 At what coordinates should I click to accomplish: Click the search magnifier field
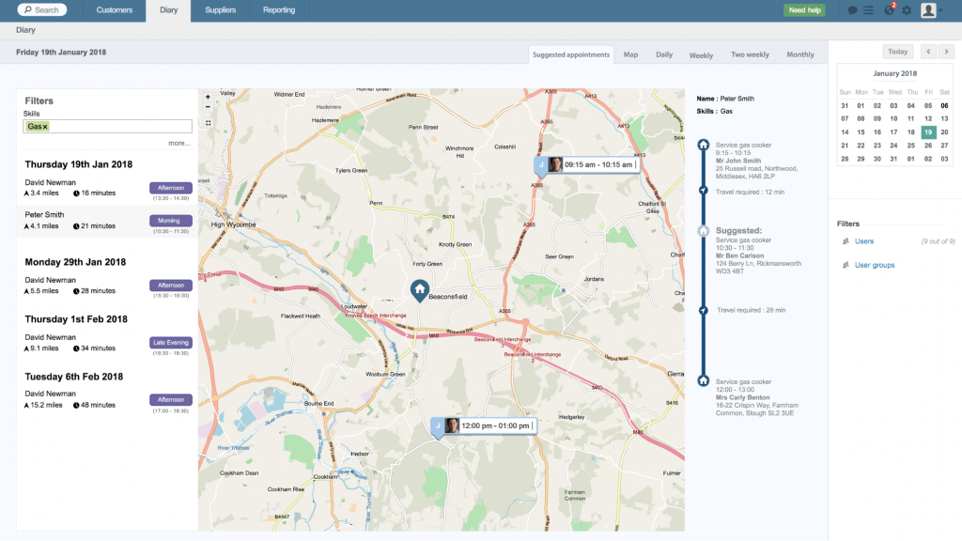pos(41,9)
